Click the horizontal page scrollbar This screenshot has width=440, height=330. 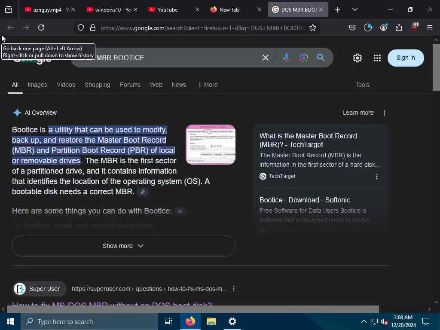coord(193,309)
